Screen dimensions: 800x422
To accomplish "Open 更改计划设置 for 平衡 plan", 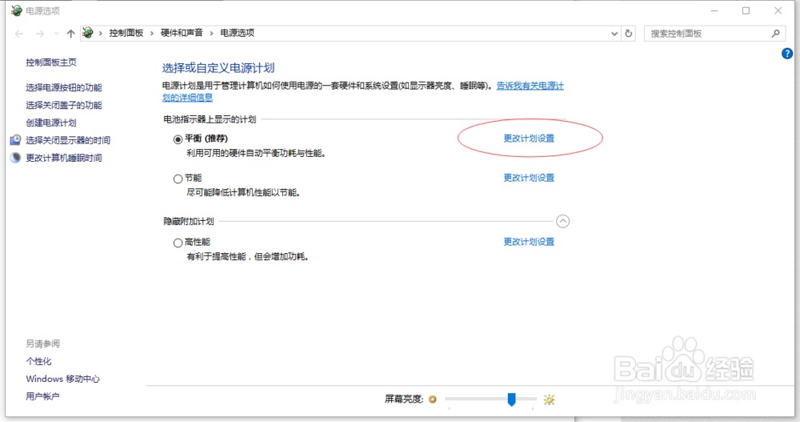I will click(x=529, y=139).
